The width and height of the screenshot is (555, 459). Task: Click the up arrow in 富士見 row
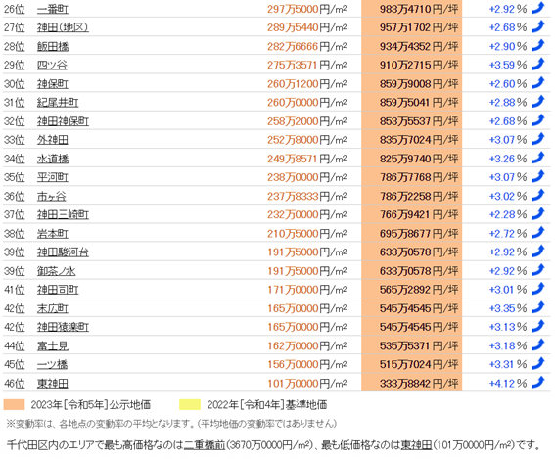pos(538,344)
